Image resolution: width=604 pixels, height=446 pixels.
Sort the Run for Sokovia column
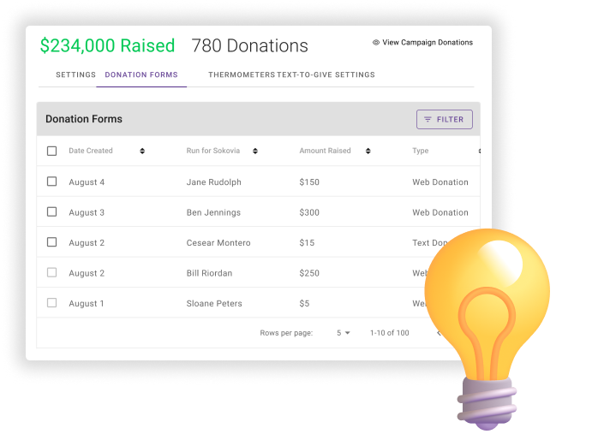[x=255, y=151]
